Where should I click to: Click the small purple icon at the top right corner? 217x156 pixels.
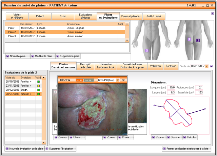[x=213, y=14]
